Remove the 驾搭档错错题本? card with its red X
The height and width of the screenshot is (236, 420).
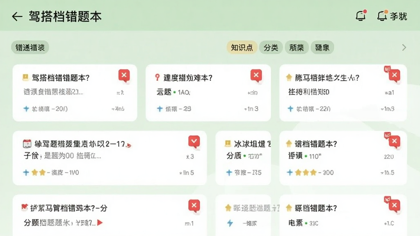124,75
